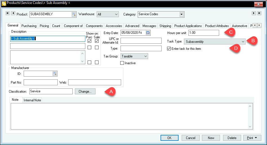Go to next product record arrow

tap(254, 13)
